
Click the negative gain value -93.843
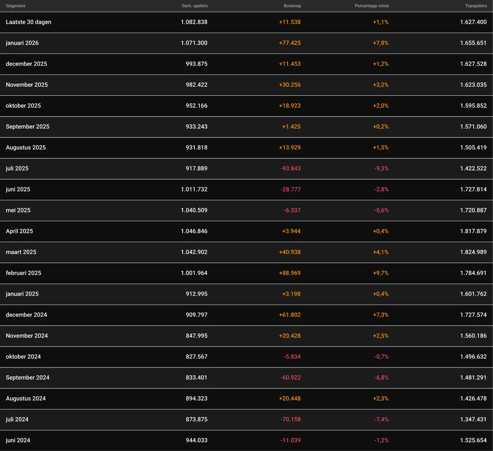(x=290, y=168)
